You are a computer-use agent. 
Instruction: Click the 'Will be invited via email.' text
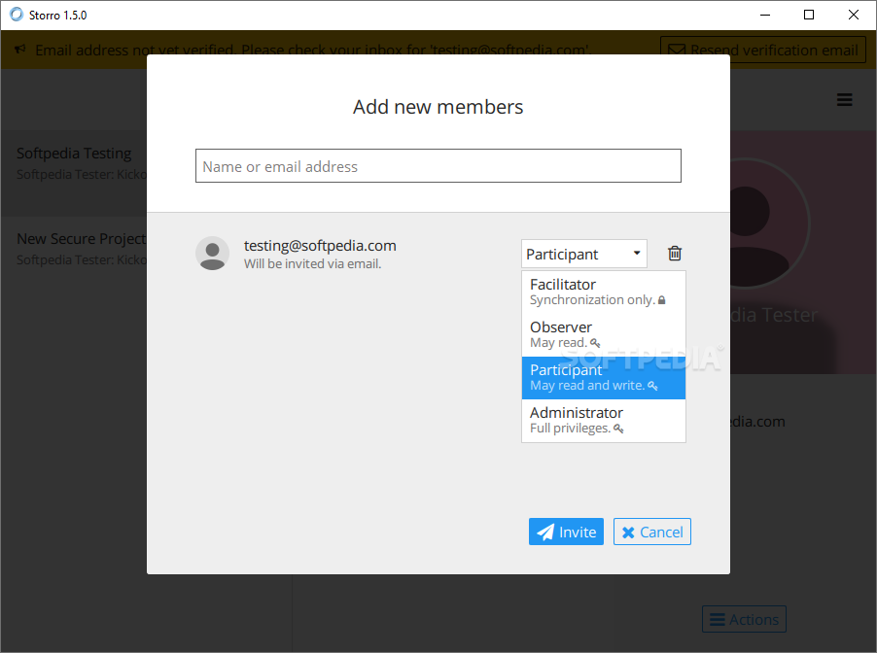(x=312, y=264)
